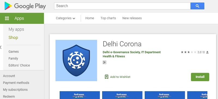Open the first app screenshot thumbnail
Screen dimensions: 218x99
[80, 95]
